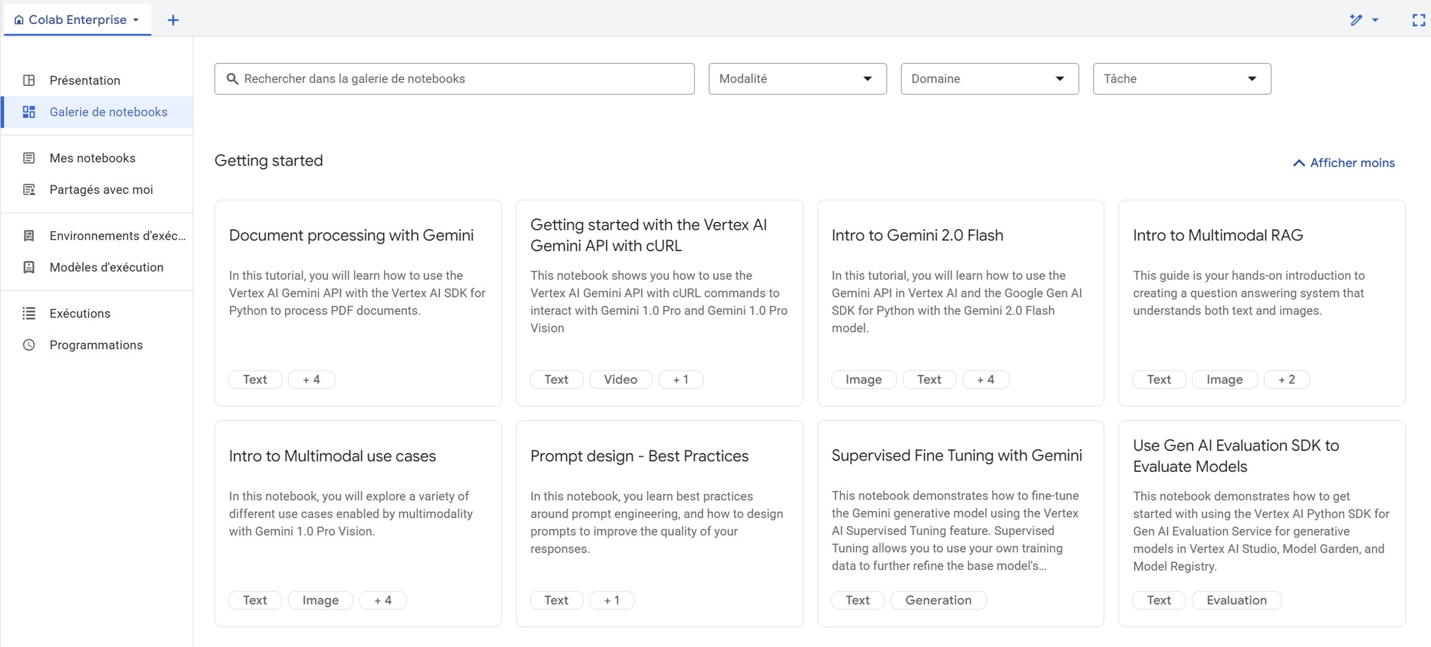Open Programmations section
The height and width of the screenshot is (647, 1431).
97,344
